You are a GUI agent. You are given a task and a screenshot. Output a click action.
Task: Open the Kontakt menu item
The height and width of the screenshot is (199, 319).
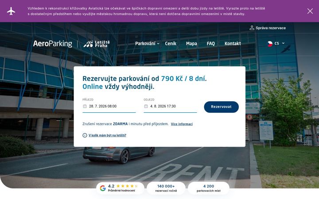tap(233, 43)
